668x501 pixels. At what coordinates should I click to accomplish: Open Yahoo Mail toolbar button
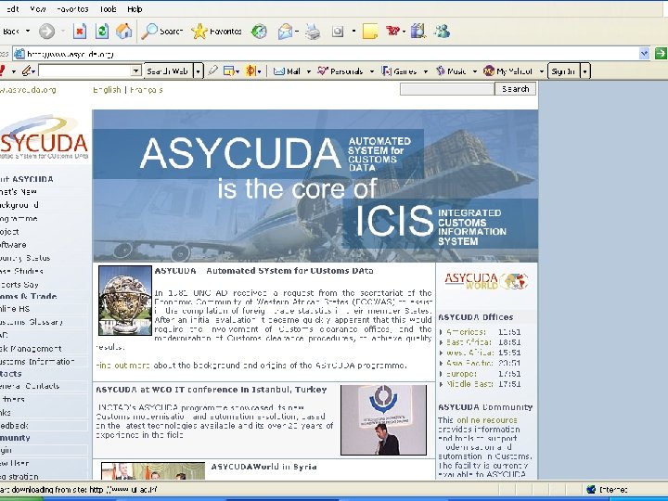287,71
